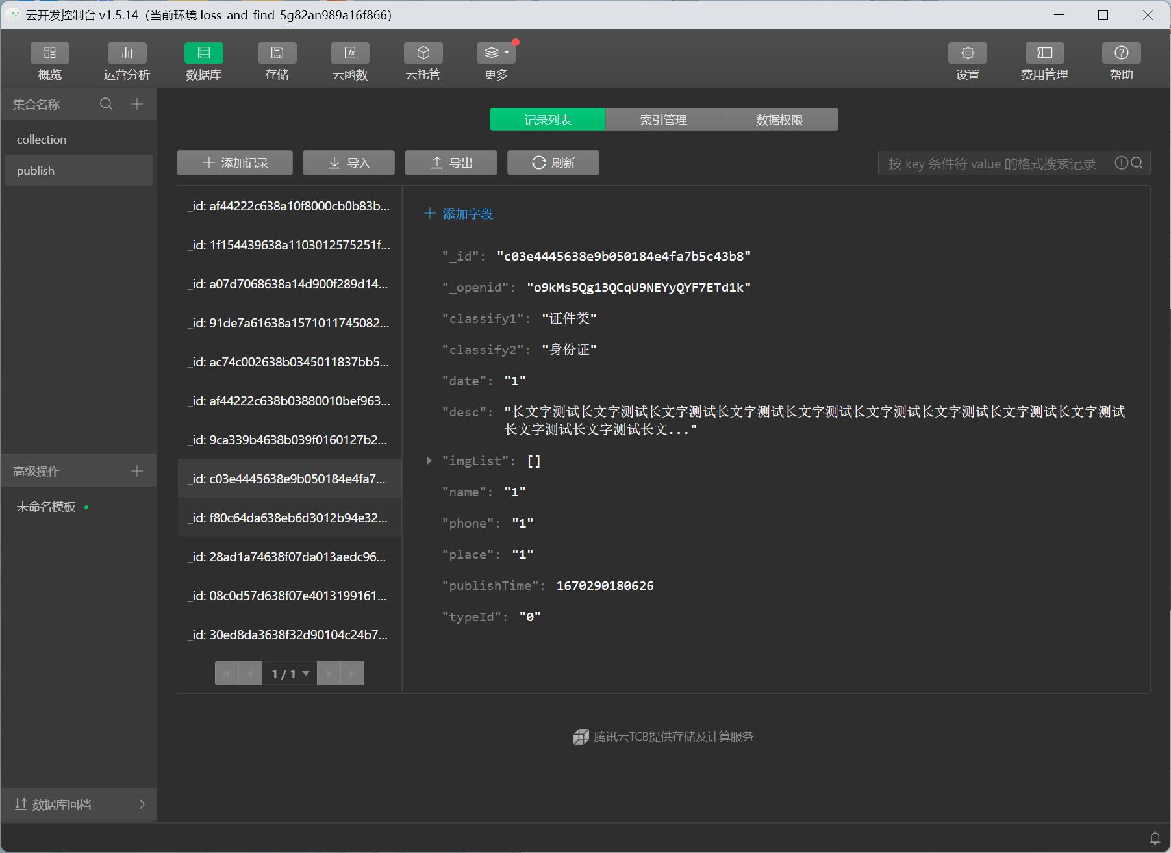Add advanced operation template plus icon
This screenshot has height=853, width=1171.
point(137,471)
